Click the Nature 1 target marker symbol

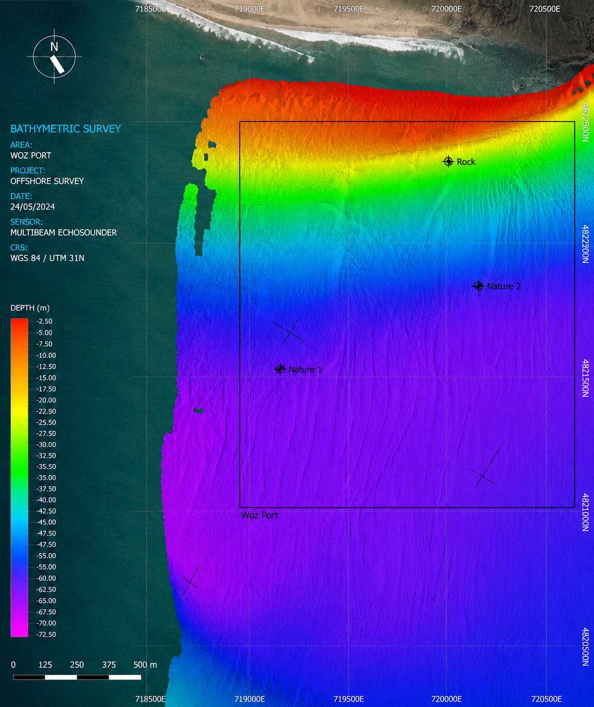(280, 369)
